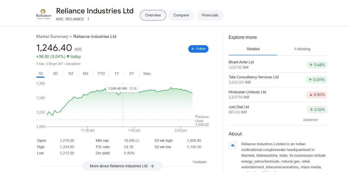
Task: Click the Reliance Industries Ltd page title
Action: pos(95,11)
